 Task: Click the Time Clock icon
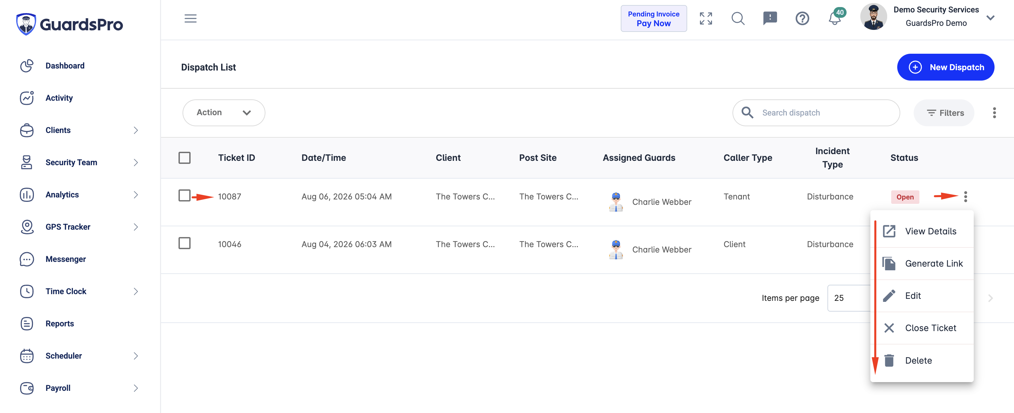pos(27,292)
